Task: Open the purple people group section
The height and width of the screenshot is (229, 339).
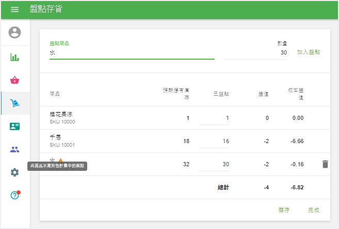Action: [15, 149]
